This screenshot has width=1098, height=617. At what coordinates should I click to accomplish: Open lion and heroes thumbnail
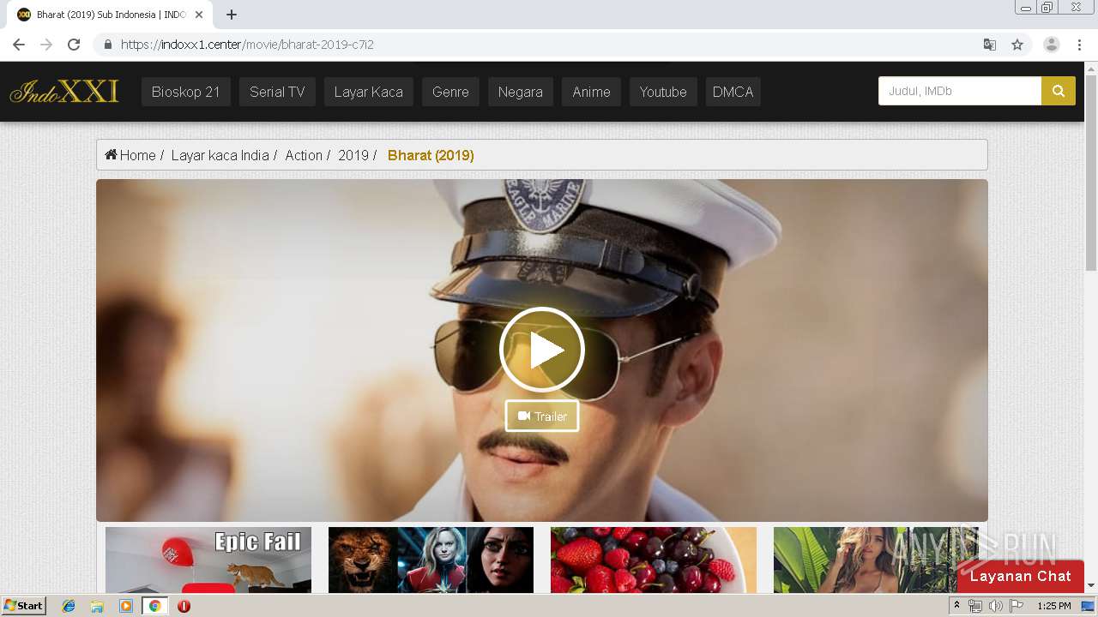point(431,560)
